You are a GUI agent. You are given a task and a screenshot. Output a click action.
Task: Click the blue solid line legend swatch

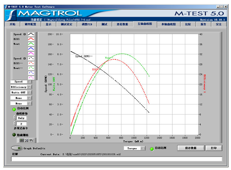point(31,49)
